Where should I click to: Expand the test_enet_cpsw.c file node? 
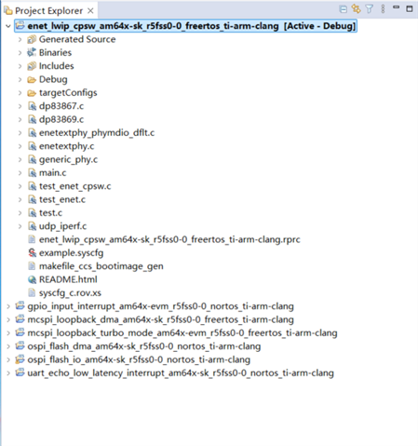20,186
